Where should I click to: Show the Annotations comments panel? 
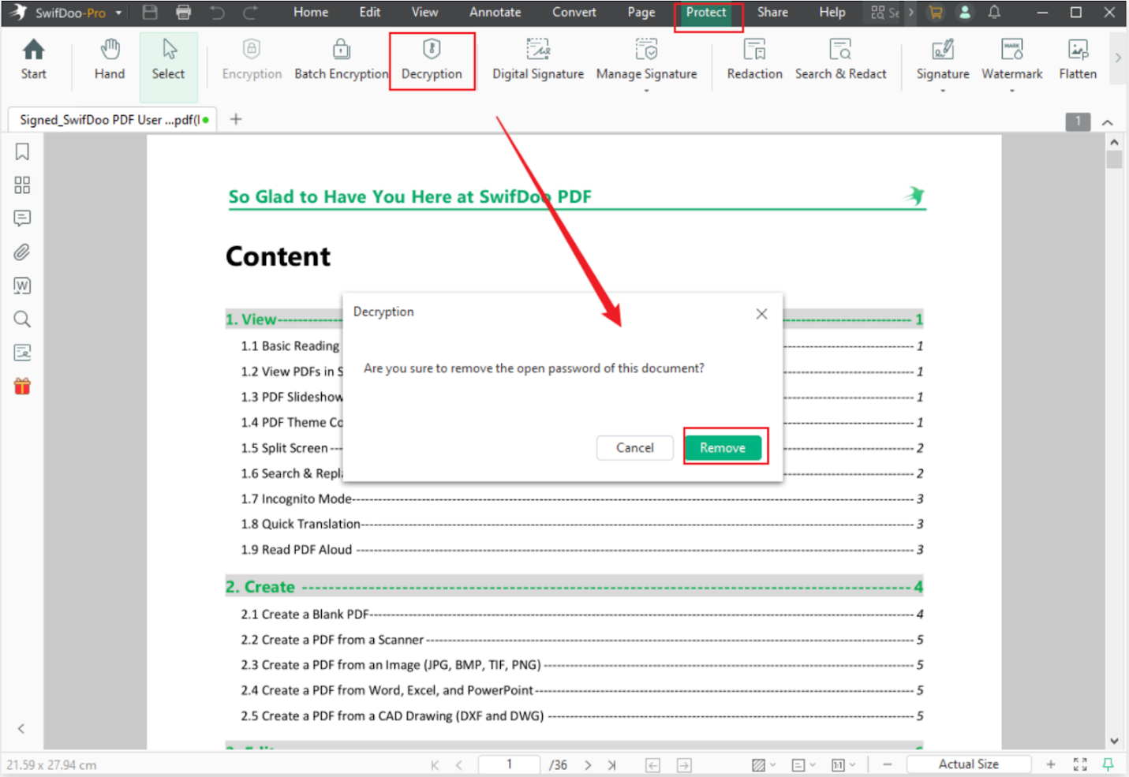21,219
